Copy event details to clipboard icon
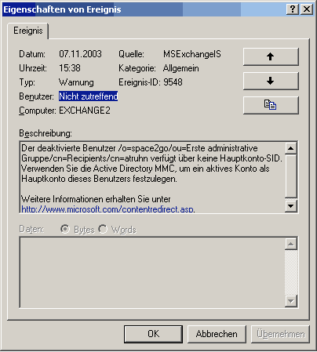Image resolution: width=317 pixels, height=352 pixels. click(271, 105)
